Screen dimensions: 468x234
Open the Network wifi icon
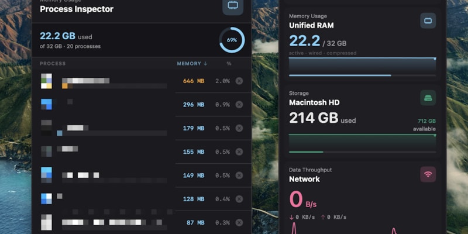tap(428, 174)
